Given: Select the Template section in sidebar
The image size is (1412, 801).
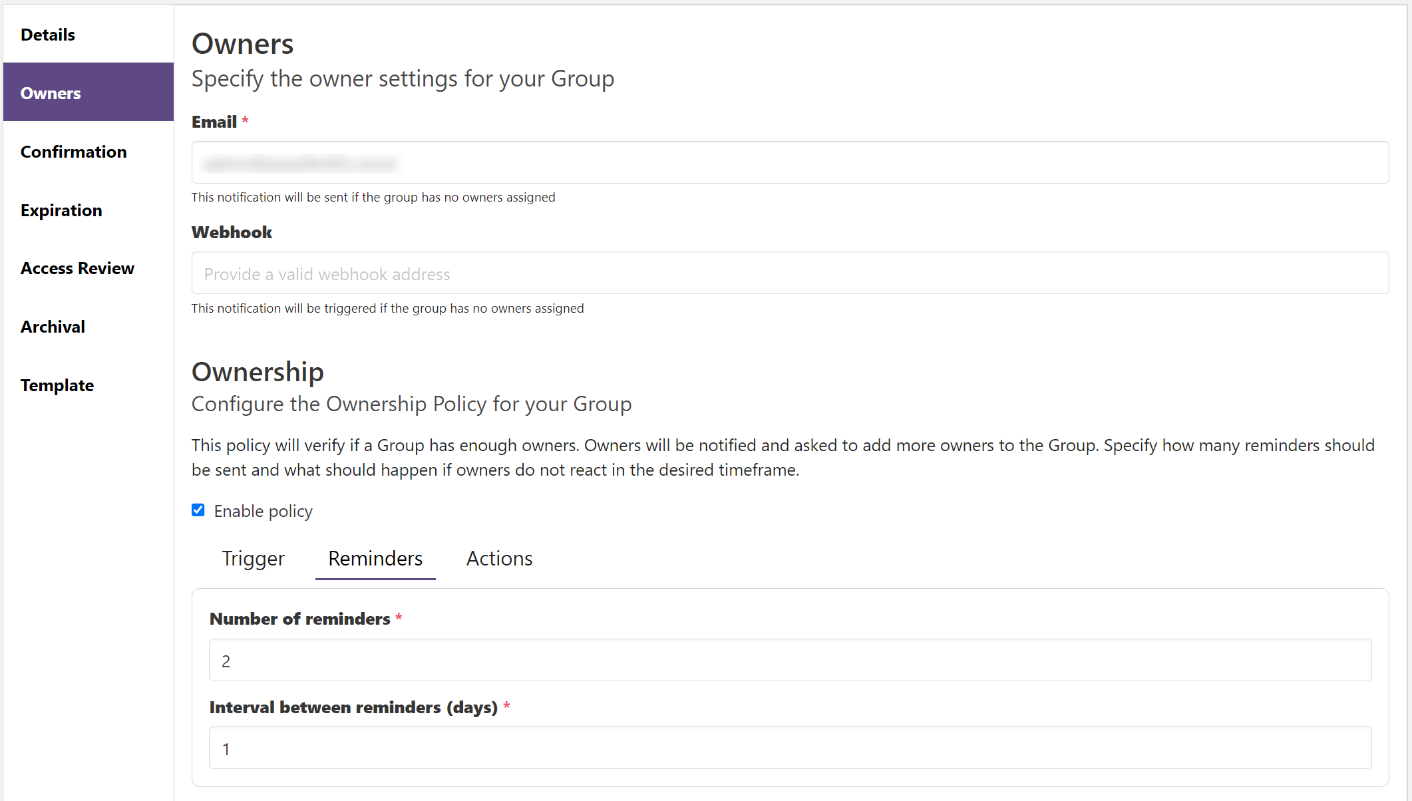Looking at the screenshot, I should tap(57, 385).
